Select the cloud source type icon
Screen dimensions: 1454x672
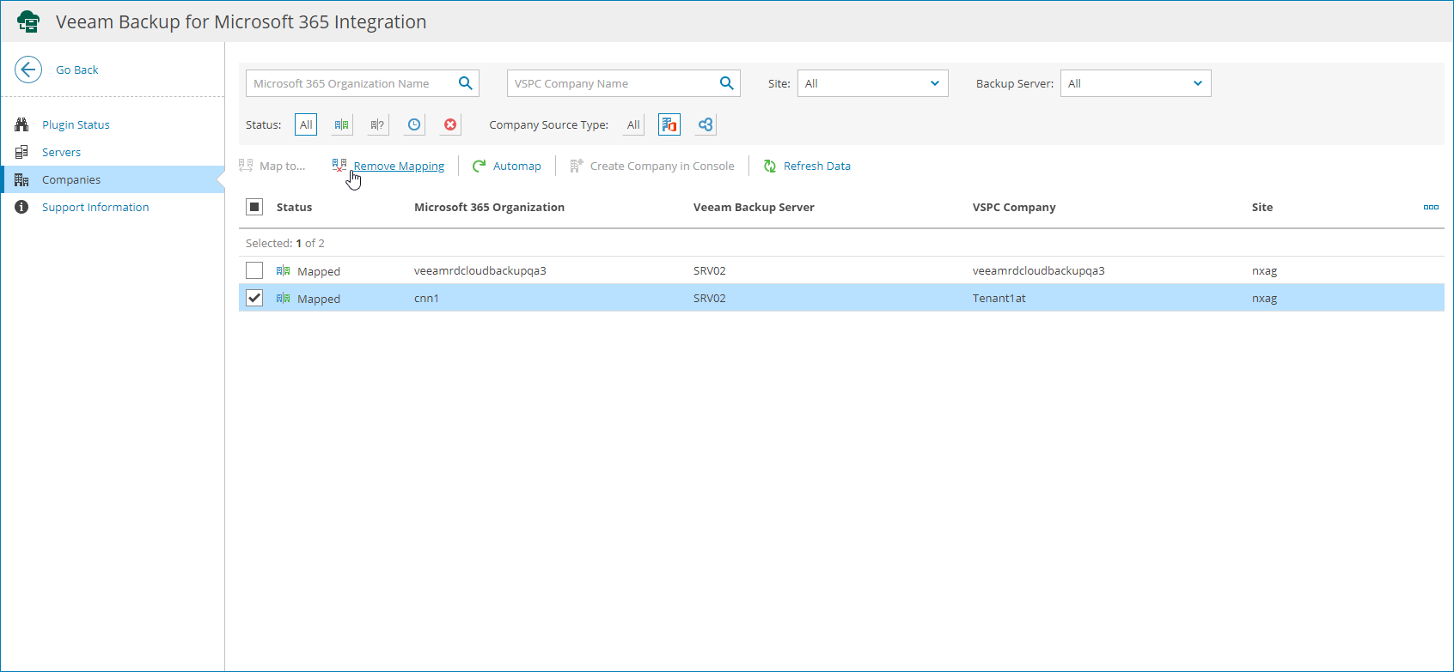(706, 124)
